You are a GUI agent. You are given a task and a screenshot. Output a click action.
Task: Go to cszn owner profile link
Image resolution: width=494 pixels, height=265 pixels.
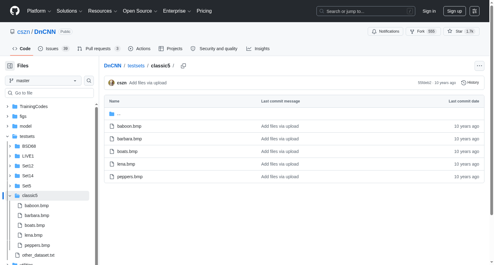click(x=23, y=32)
